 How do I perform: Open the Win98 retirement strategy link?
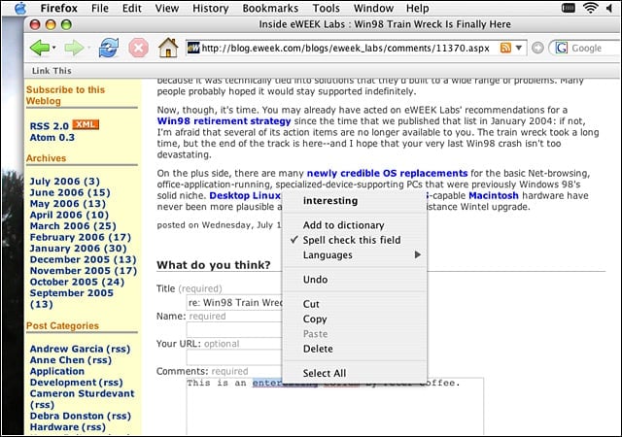[224, 121]
